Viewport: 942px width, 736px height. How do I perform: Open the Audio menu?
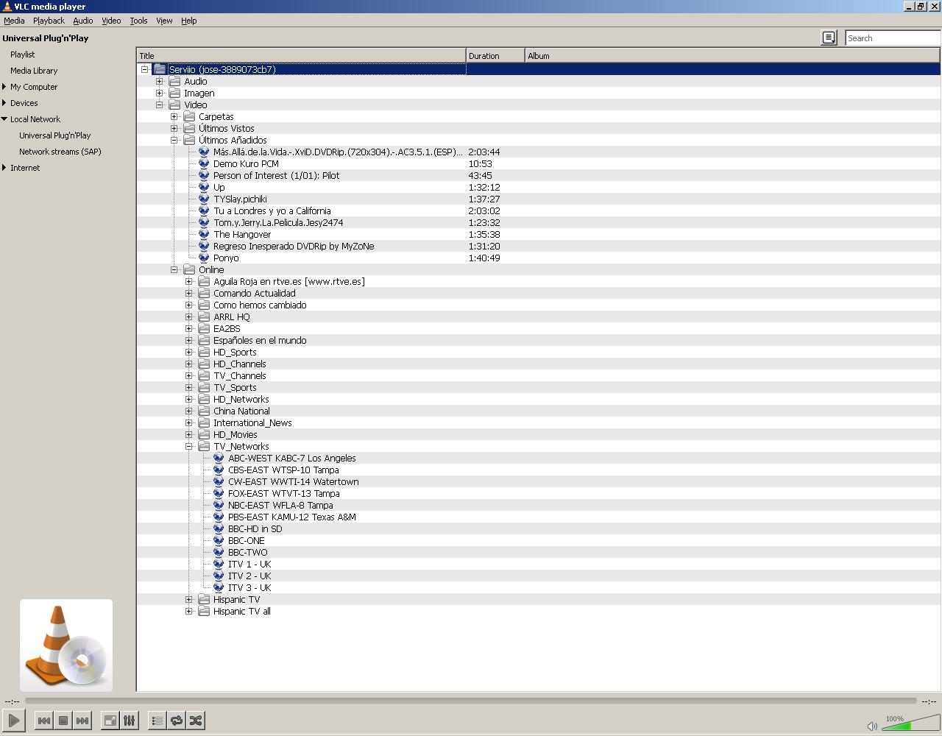tap(82, 21)
